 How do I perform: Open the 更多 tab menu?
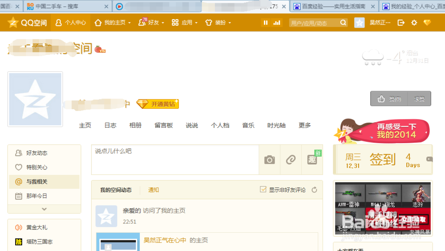[x=305, y=125]
